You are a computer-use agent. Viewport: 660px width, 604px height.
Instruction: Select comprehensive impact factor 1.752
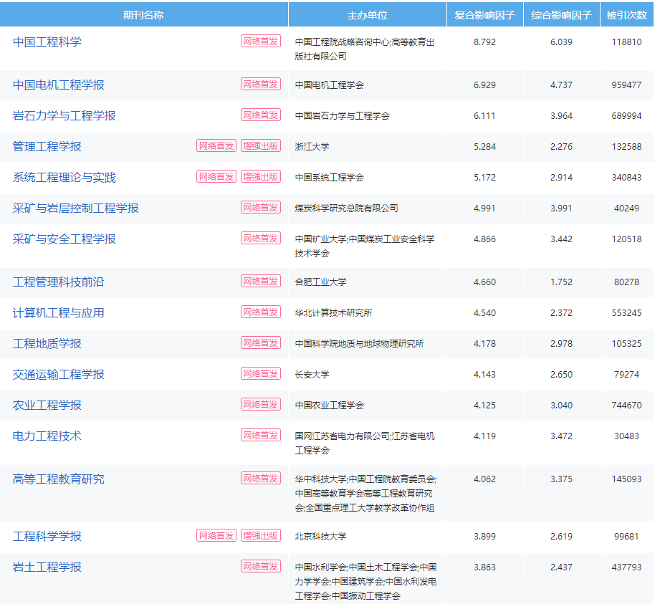[562, 282]
